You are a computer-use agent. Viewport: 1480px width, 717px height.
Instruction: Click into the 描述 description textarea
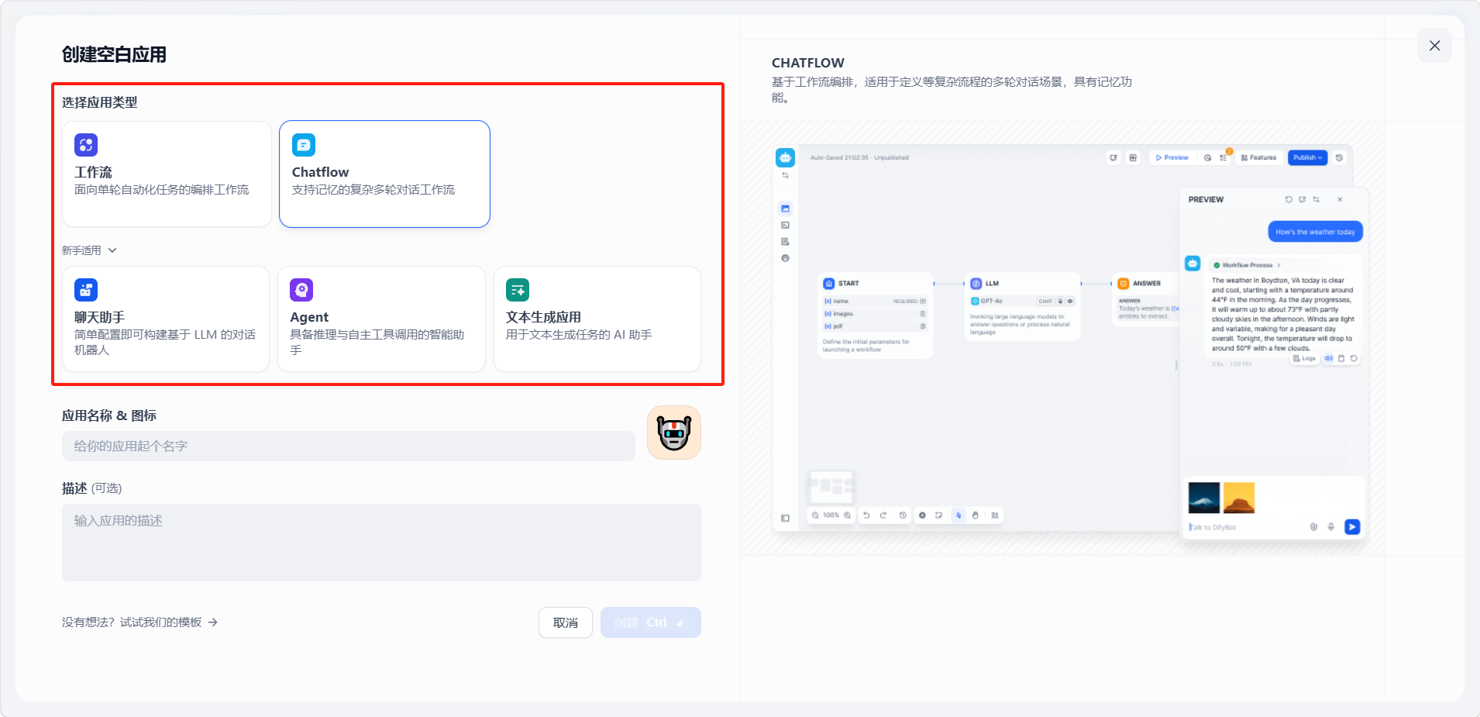381,542
